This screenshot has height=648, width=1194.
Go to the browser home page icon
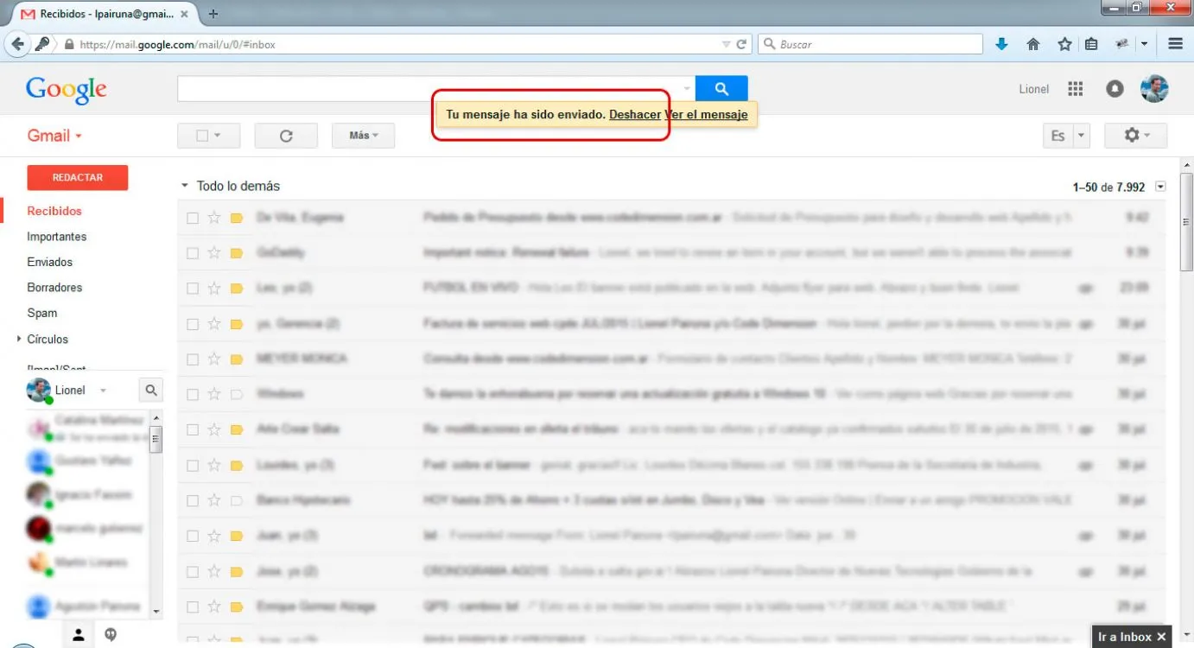tap(1032, 44)
